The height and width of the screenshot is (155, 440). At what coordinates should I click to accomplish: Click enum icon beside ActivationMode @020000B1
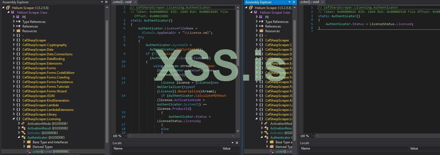coord(23,123)
